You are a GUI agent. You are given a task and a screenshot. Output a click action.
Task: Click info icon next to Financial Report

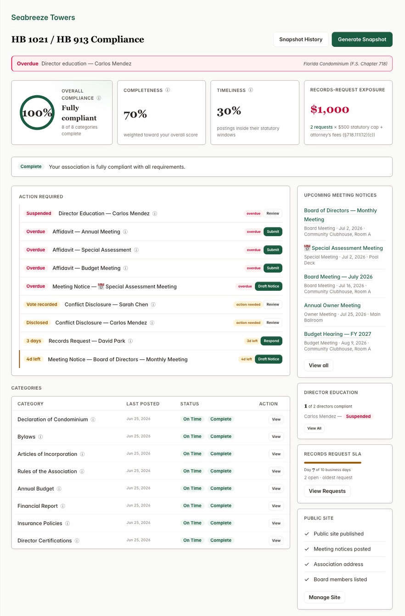(x=63, y=506)
